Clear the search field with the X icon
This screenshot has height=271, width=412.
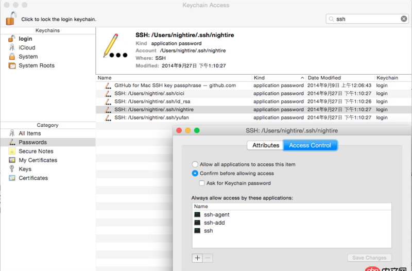[x=404, y=19]
